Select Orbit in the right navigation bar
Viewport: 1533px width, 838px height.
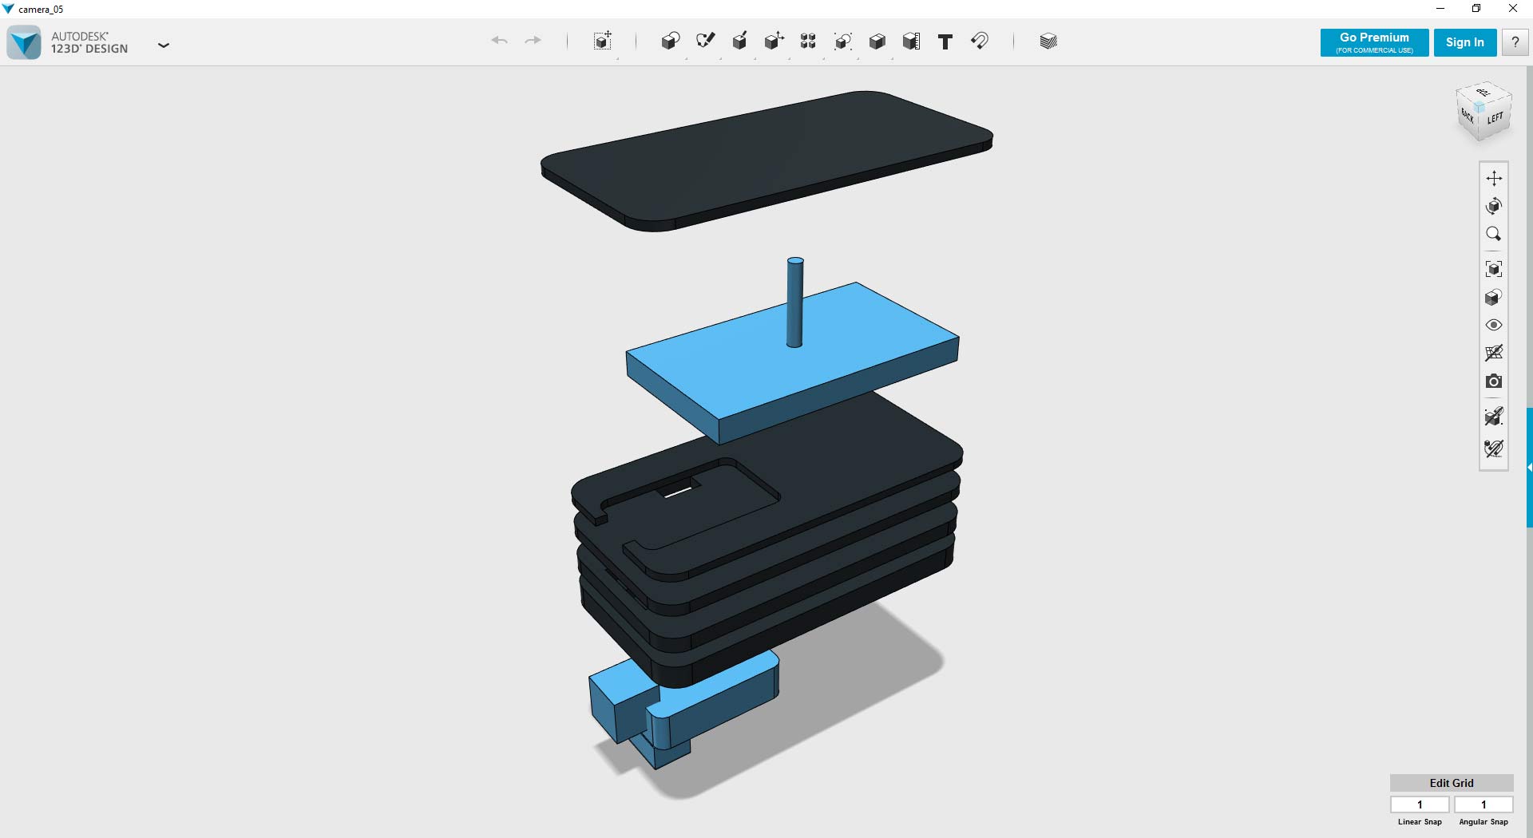coord(1494,205)
